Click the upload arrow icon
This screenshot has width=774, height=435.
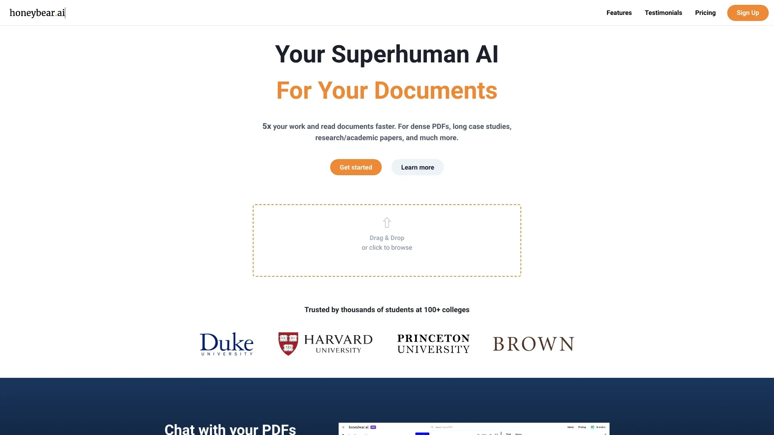[x=387, y=223]
